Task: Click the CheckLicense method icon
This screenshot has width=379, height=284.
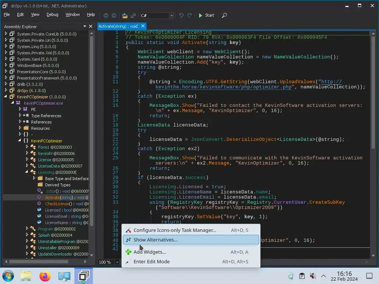Action: point(39,204)
